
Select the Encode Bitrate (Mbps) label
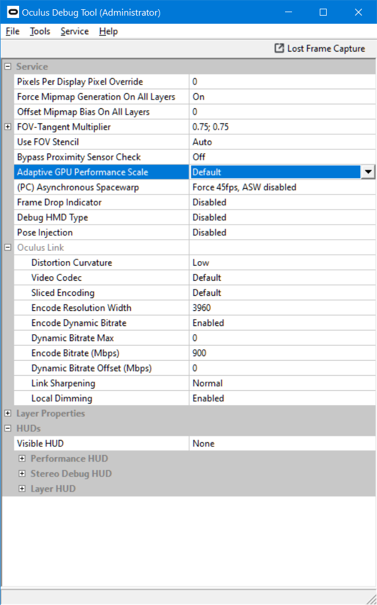(75, 353)
